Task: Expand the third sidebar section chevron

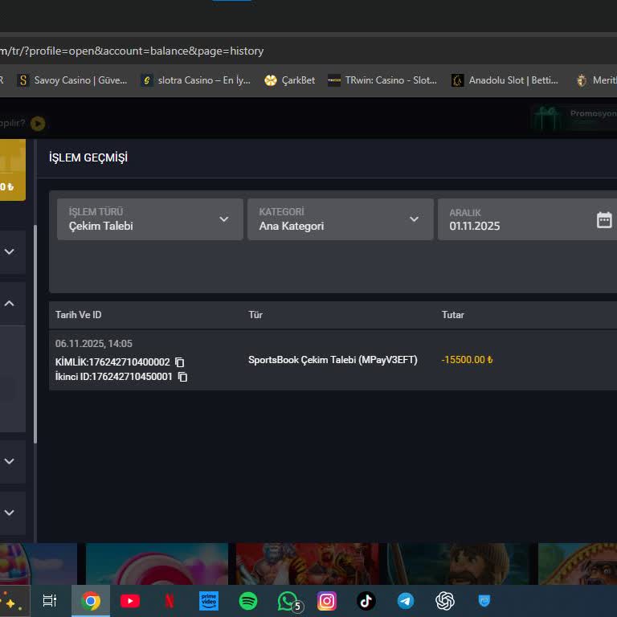Action: [x=9, y=461]
